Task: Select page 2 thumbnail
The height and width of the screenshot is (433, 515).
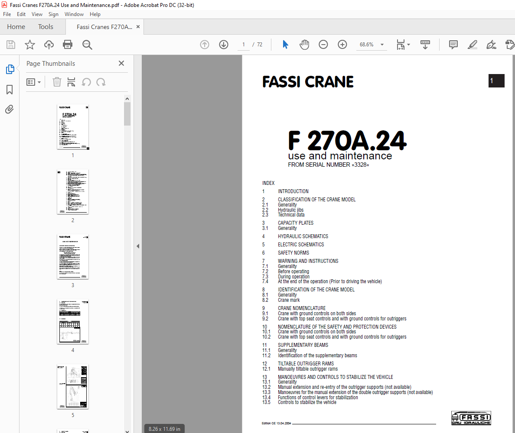Action: (73, 192)
